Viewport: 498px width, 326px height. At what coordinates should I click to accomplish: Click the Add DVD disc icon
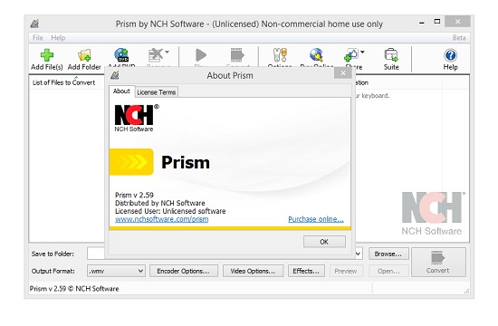coord(121,55)
